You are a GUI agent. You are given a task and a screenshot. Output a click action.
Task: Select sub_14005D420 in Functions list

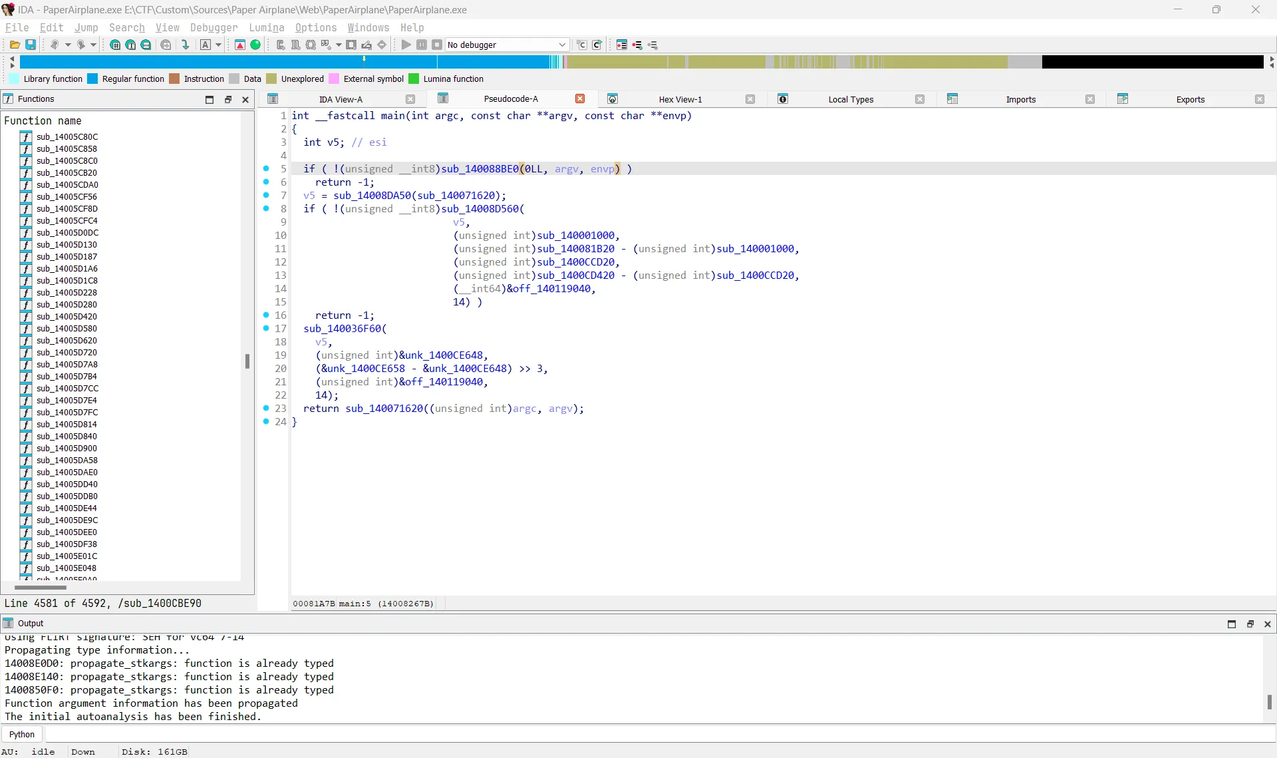67,316
